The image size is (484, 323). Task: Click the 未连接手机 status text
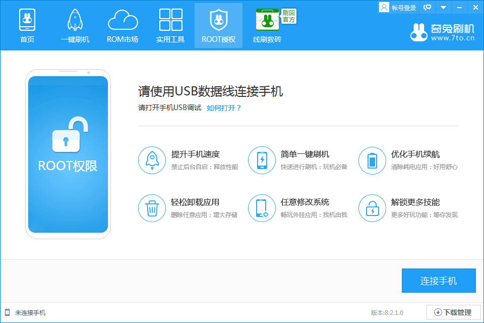pyautogui.click(x=30, y=313)
